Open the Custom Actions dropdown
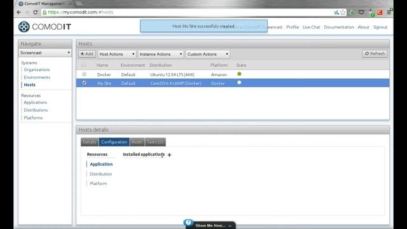The height and width of the screenshot is (229, 407). tap(208, 54)
